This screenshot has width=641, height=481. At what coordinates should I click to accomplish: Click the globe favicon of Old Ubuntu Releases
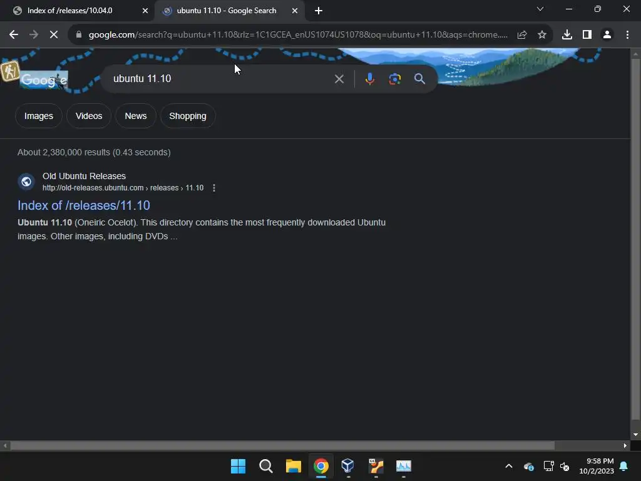pos(26,182)
